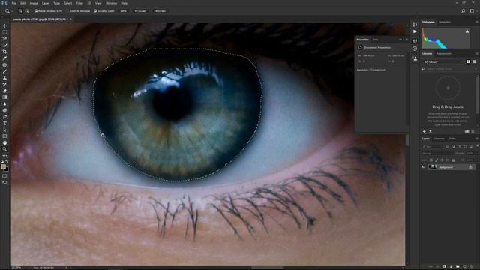Click the add layer mask icon
Viewport: 480px width, 270px height.
click(444, 267)
